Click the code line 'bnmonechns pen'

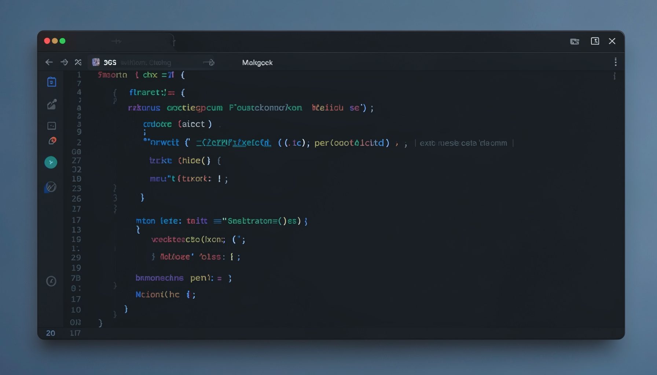(x=184, y=278)
